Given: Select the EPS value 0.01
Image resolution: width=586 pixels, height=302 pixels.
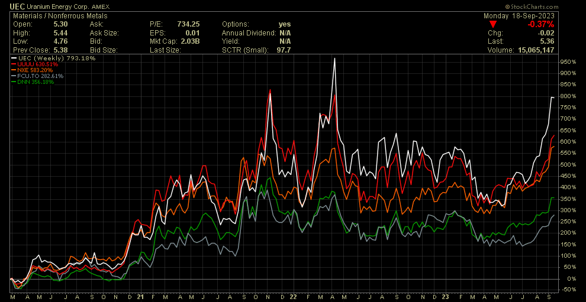Looking at the screenshot, I should pyautogui.click(x=193, y=33).
